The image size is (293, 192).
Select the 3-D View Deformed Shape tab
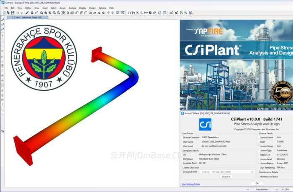coord(28,18)
